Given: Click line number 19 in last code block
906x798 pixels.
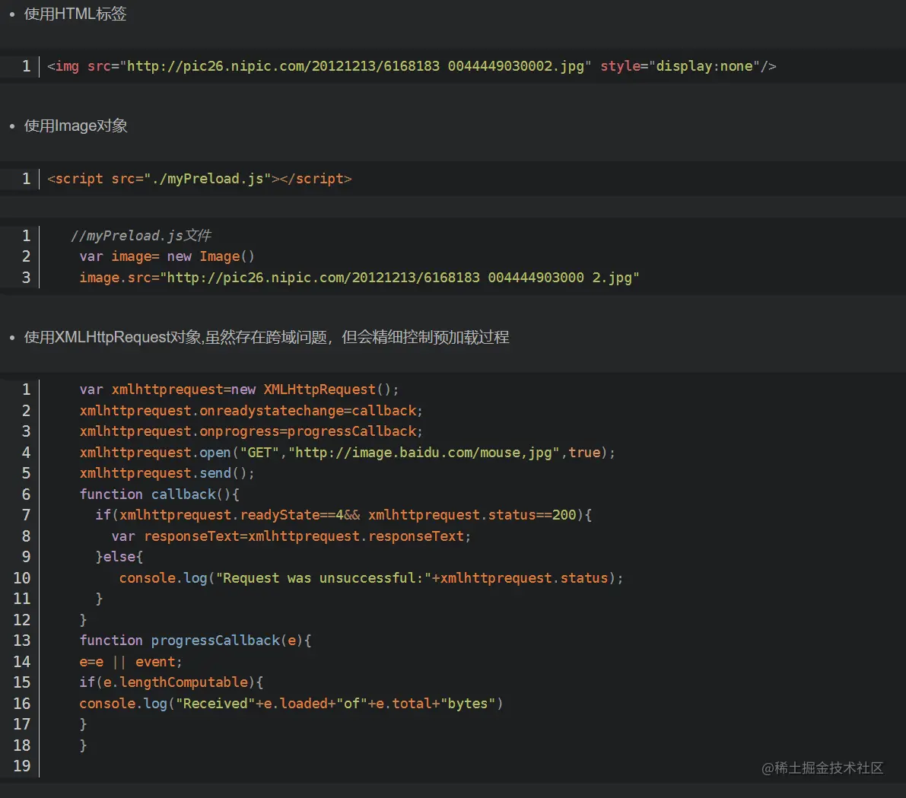Looking at the screenshot, I should [22, 766].
